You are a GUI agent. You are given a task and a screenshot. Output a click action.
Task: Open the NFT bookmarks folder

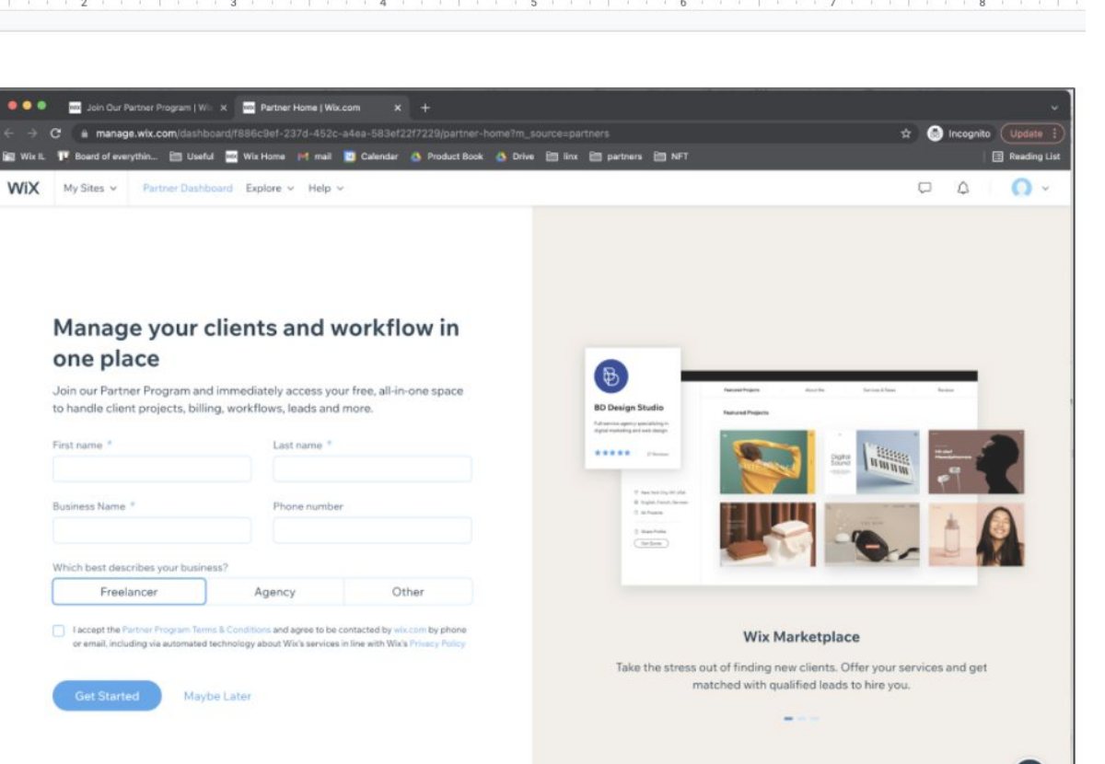(671, 156)
